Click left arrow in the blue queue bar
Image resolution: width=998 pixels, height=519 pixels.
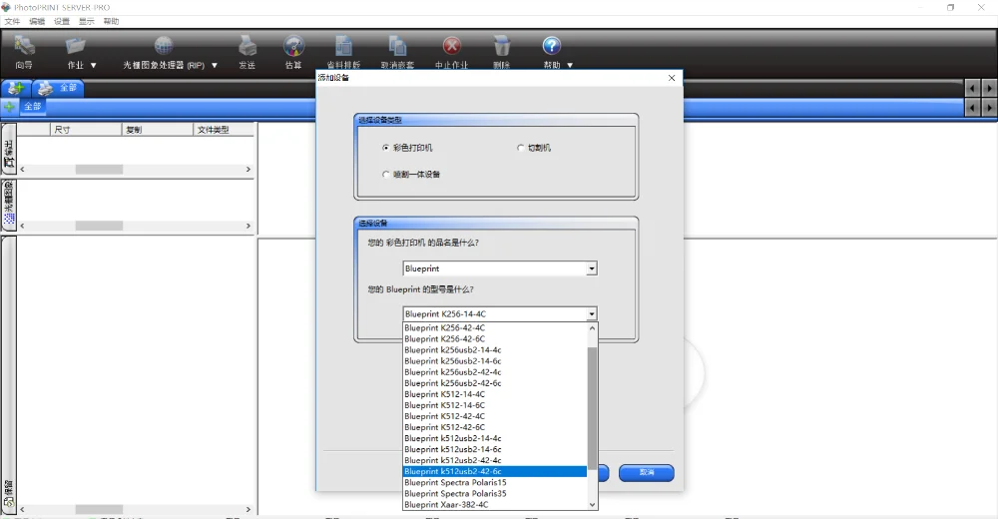click(972, 108)
